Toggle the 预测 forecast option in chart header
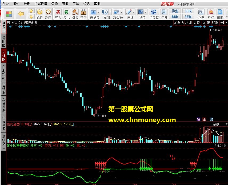 pos(215,23)
